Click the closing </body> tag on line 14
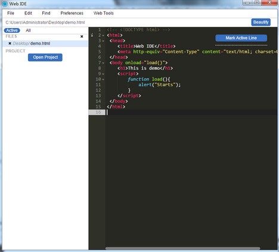 click(119, 101)
